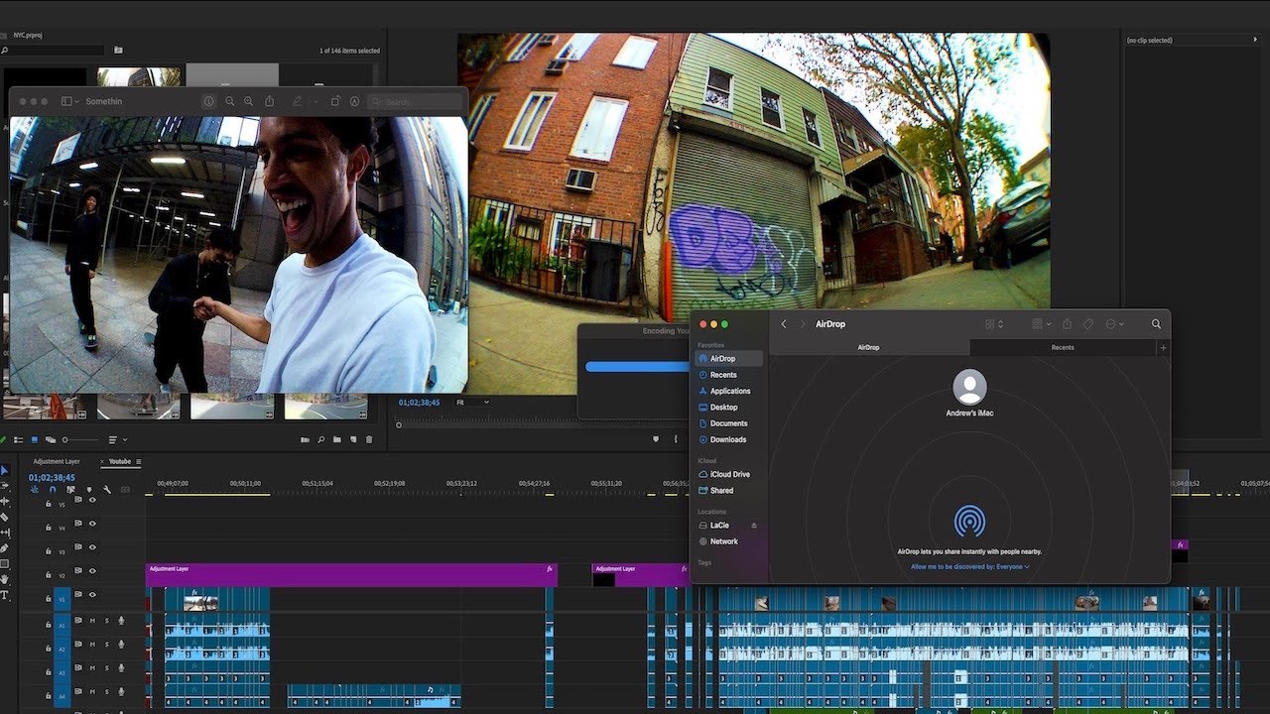The image size is (1270, 714).
Task: Hide the V1 track output
Action: tap(92, 594)
